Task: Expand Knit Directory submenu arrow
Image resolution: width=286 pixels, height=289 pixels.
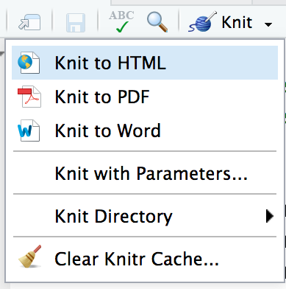Action: [270, 216]
